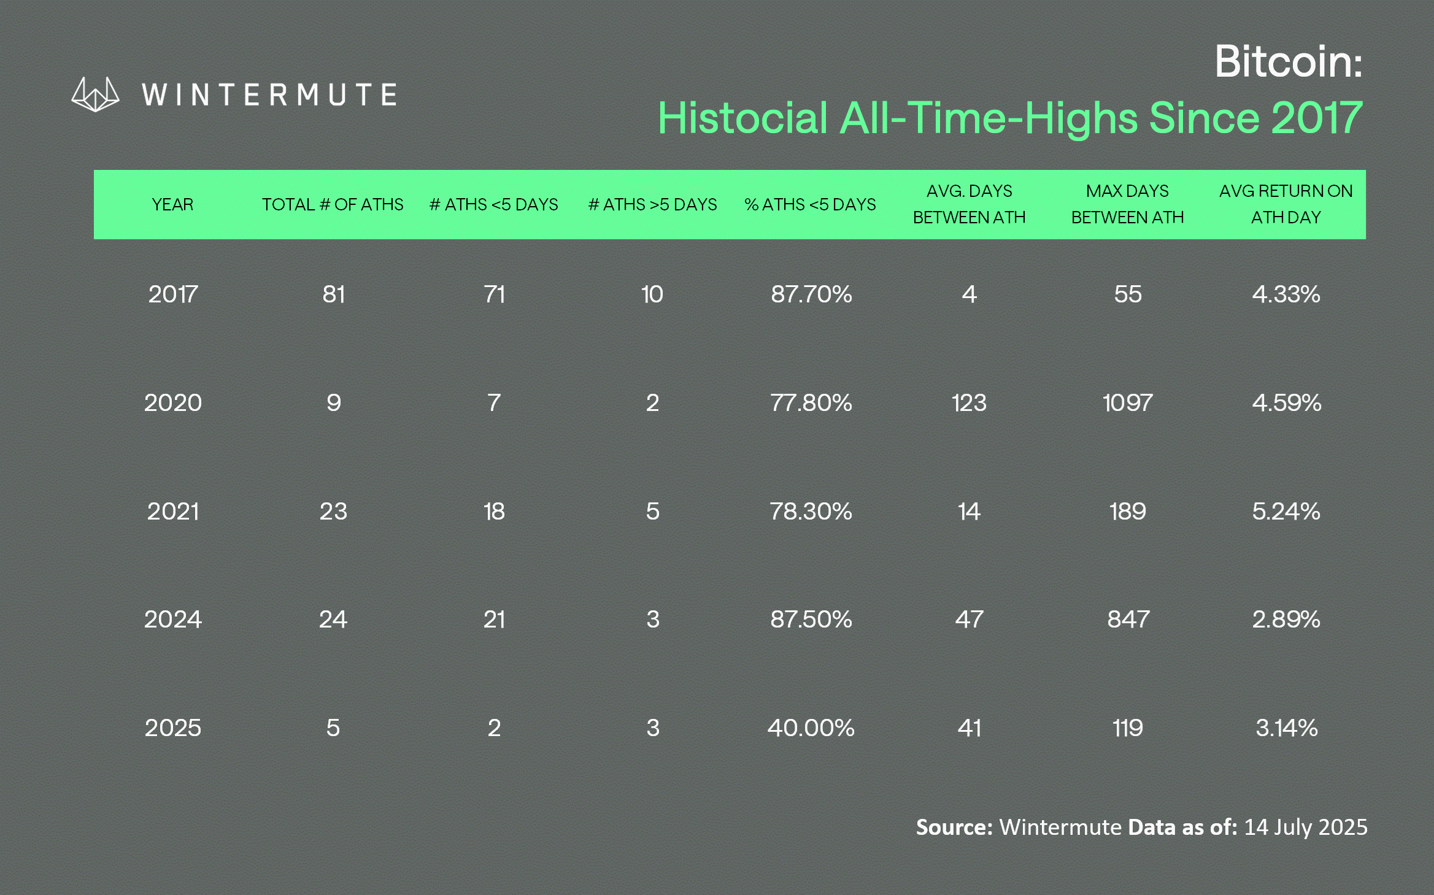Click the 21 value in the 2024 row

point(494,620)
